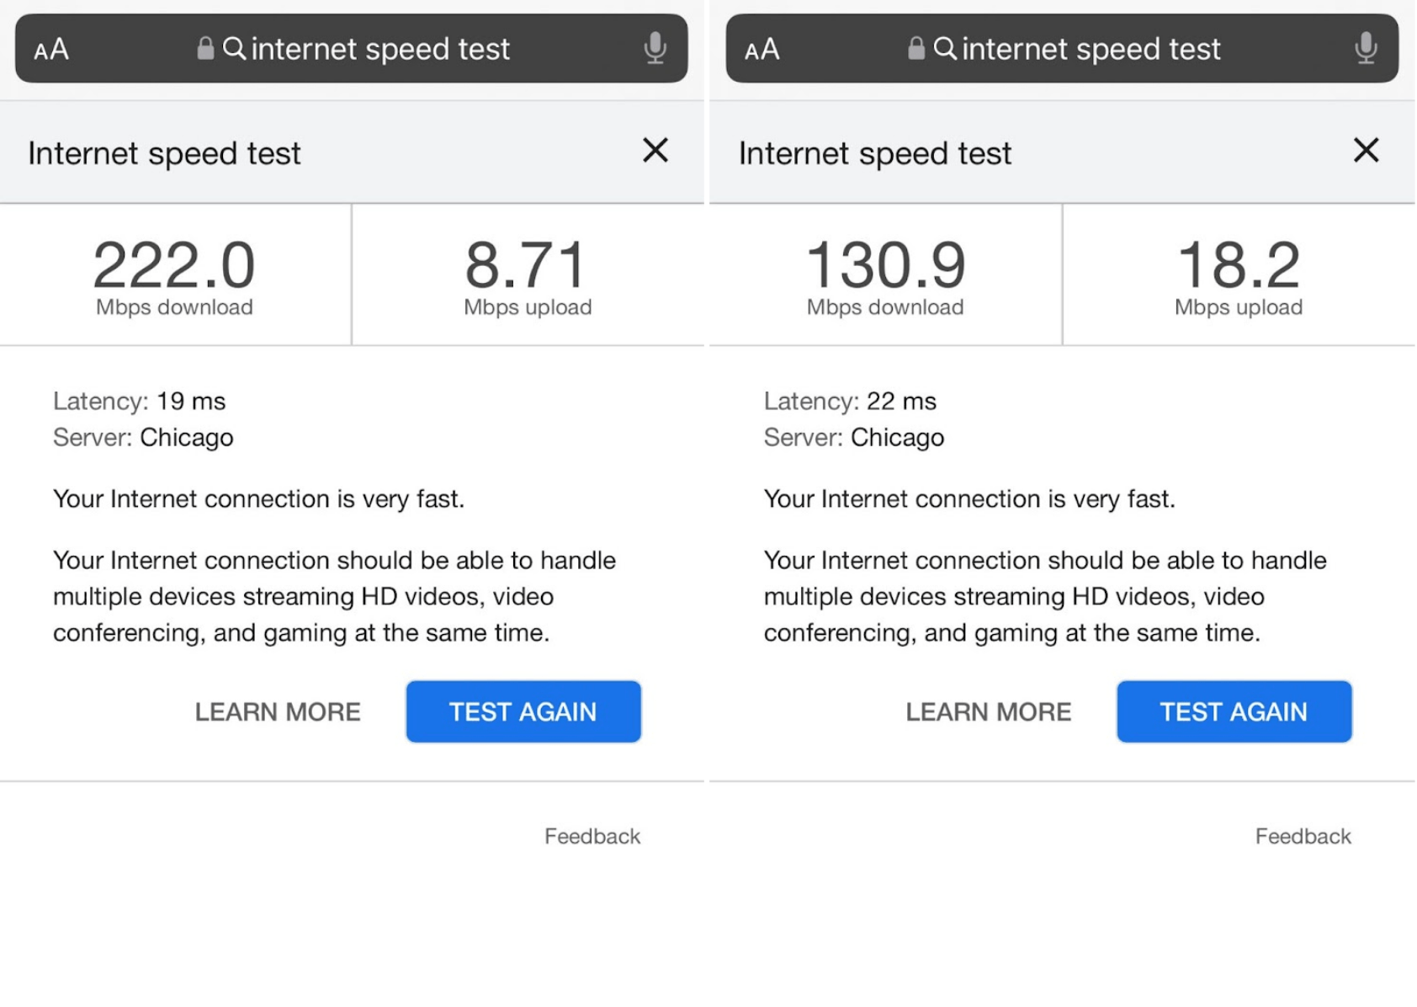Click the lock icon in right address bar
Image resolution: width=1417 pixels, height=1007 pixels.
click(x=916, y=49)
